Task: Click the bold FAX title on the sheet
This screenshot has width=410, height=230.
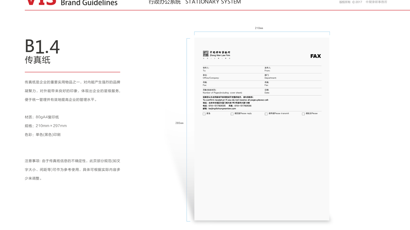Action: pos(316,56)
